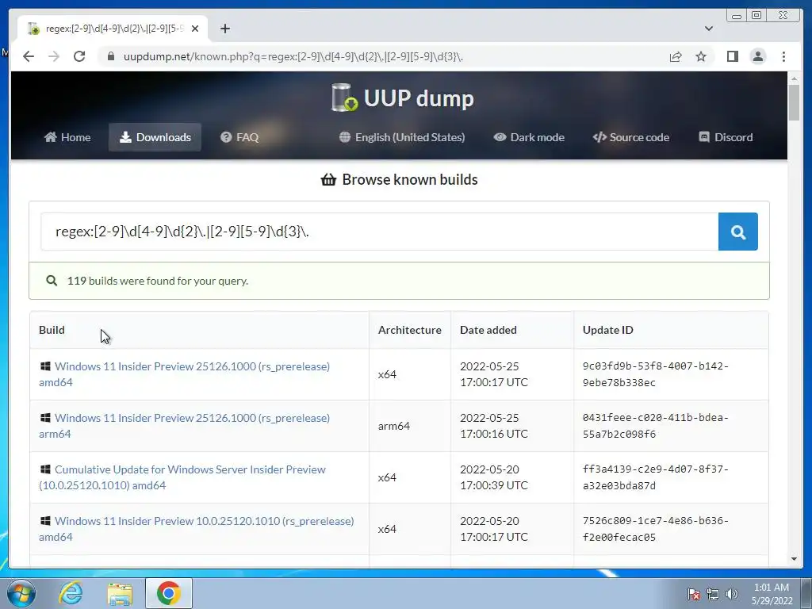Open the Chrome profile avatar

pos(757,56)
